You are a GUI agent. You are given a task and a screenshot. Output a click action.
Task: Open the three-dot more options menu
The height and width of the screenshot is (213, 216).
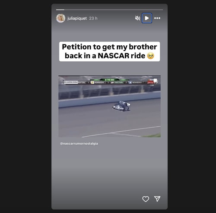coord(157,18)
